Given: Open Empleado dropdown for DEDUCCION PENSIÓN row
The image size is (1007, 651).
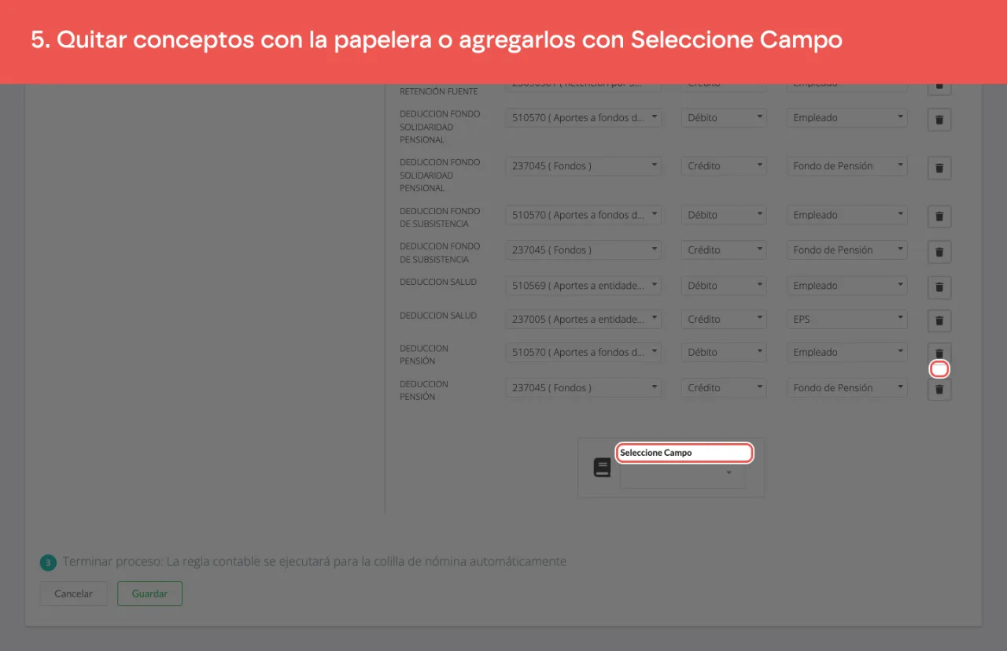Looking at the screenshot, I should 847,353.
